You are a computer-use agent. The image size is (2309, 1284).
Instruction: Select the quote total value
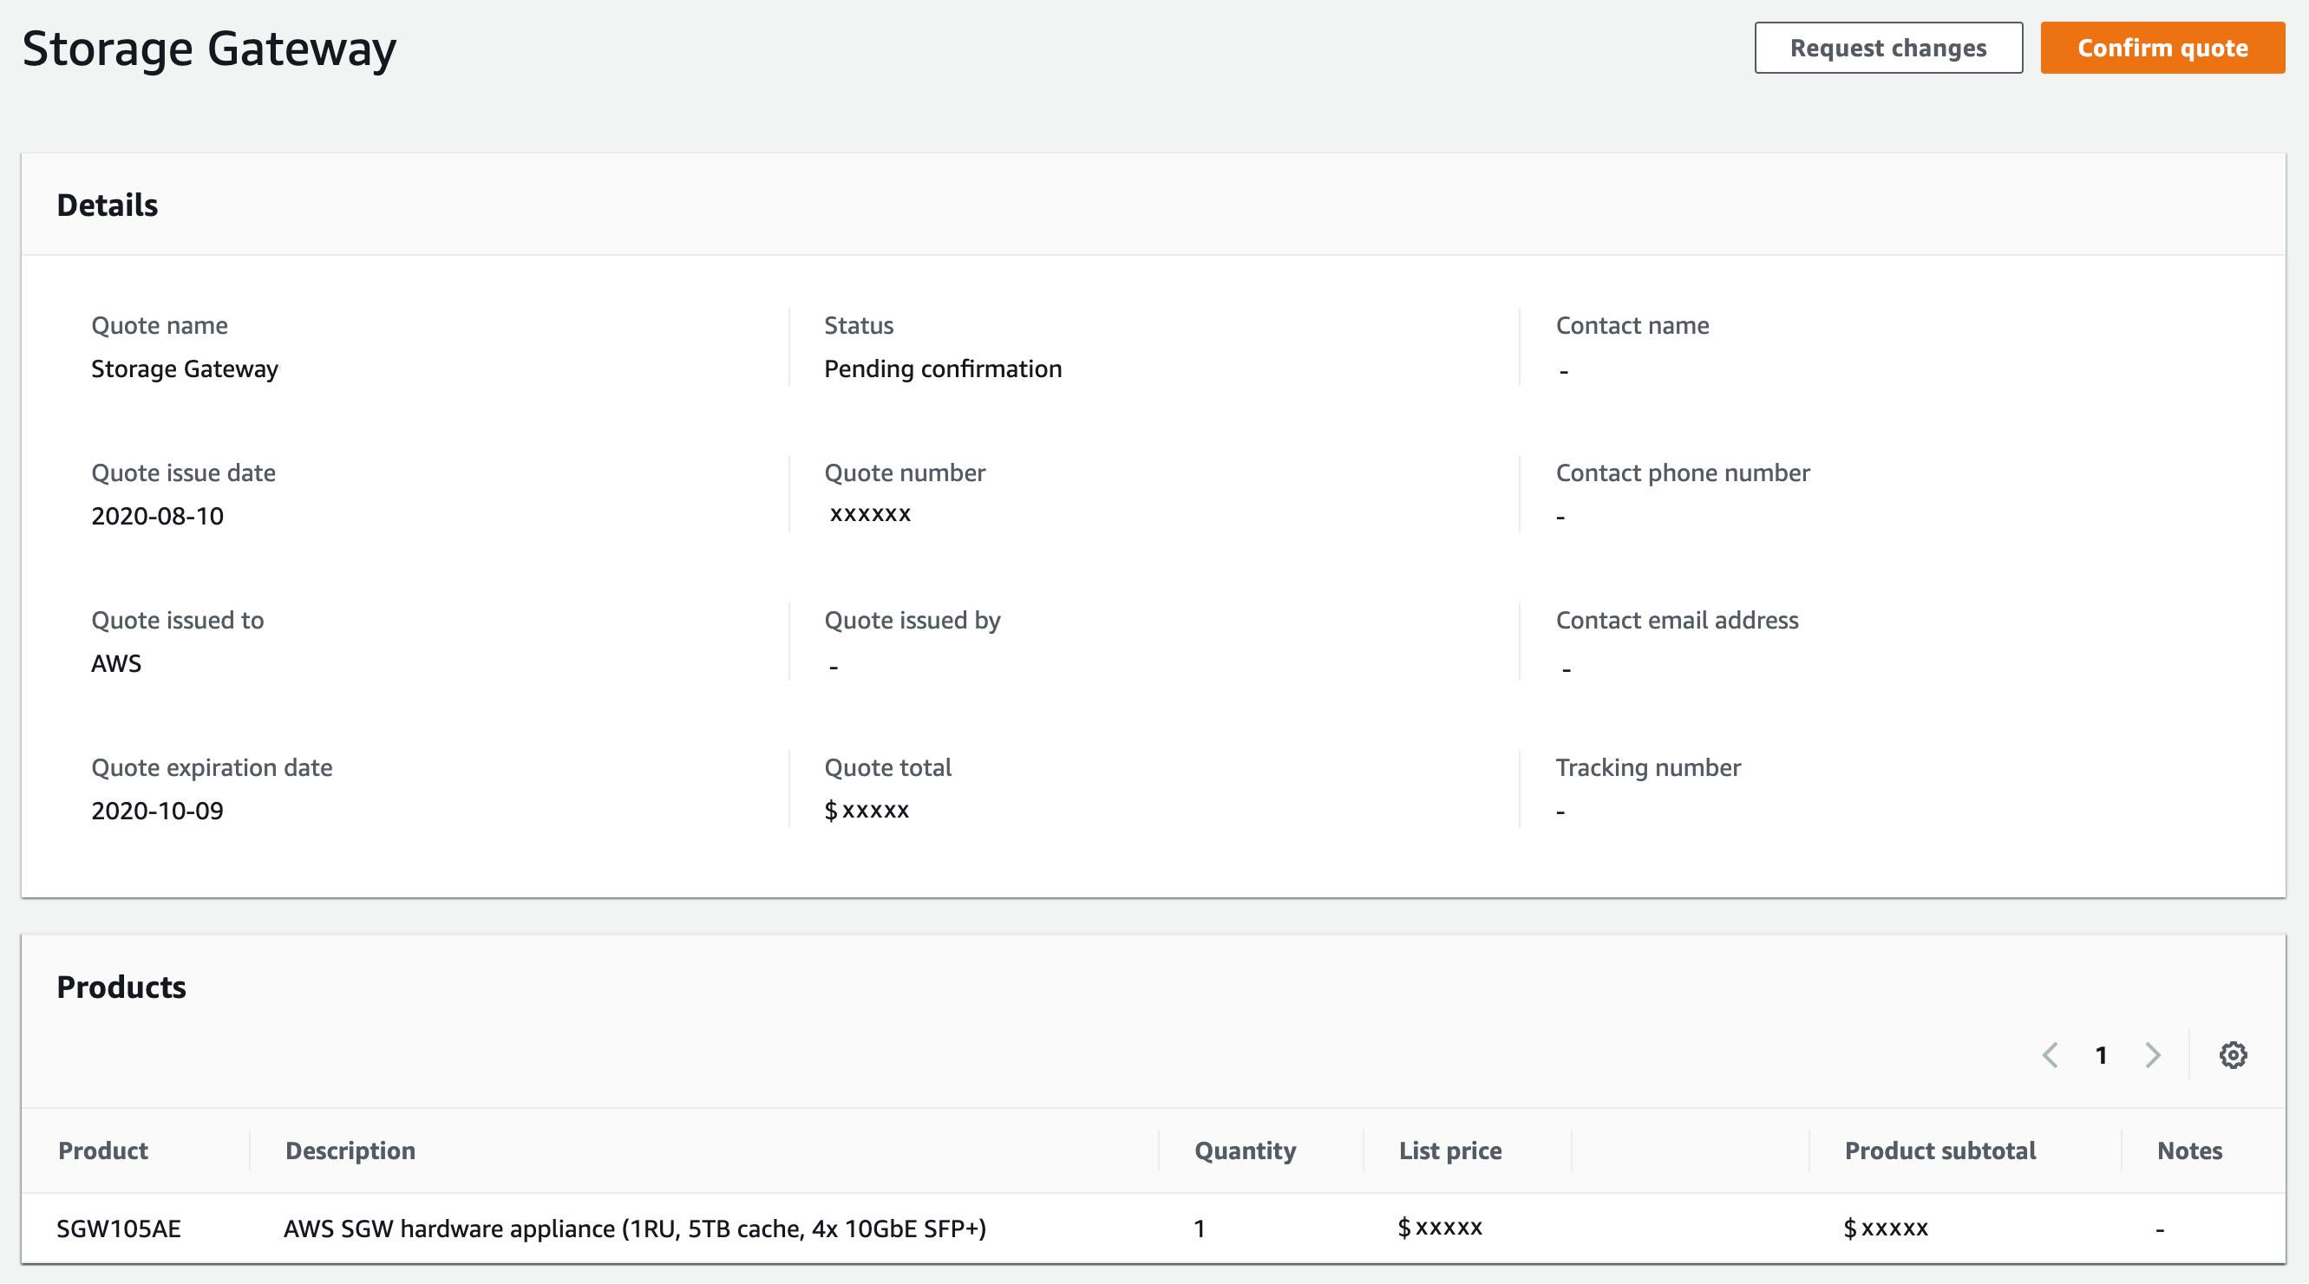tap(867, 809)
